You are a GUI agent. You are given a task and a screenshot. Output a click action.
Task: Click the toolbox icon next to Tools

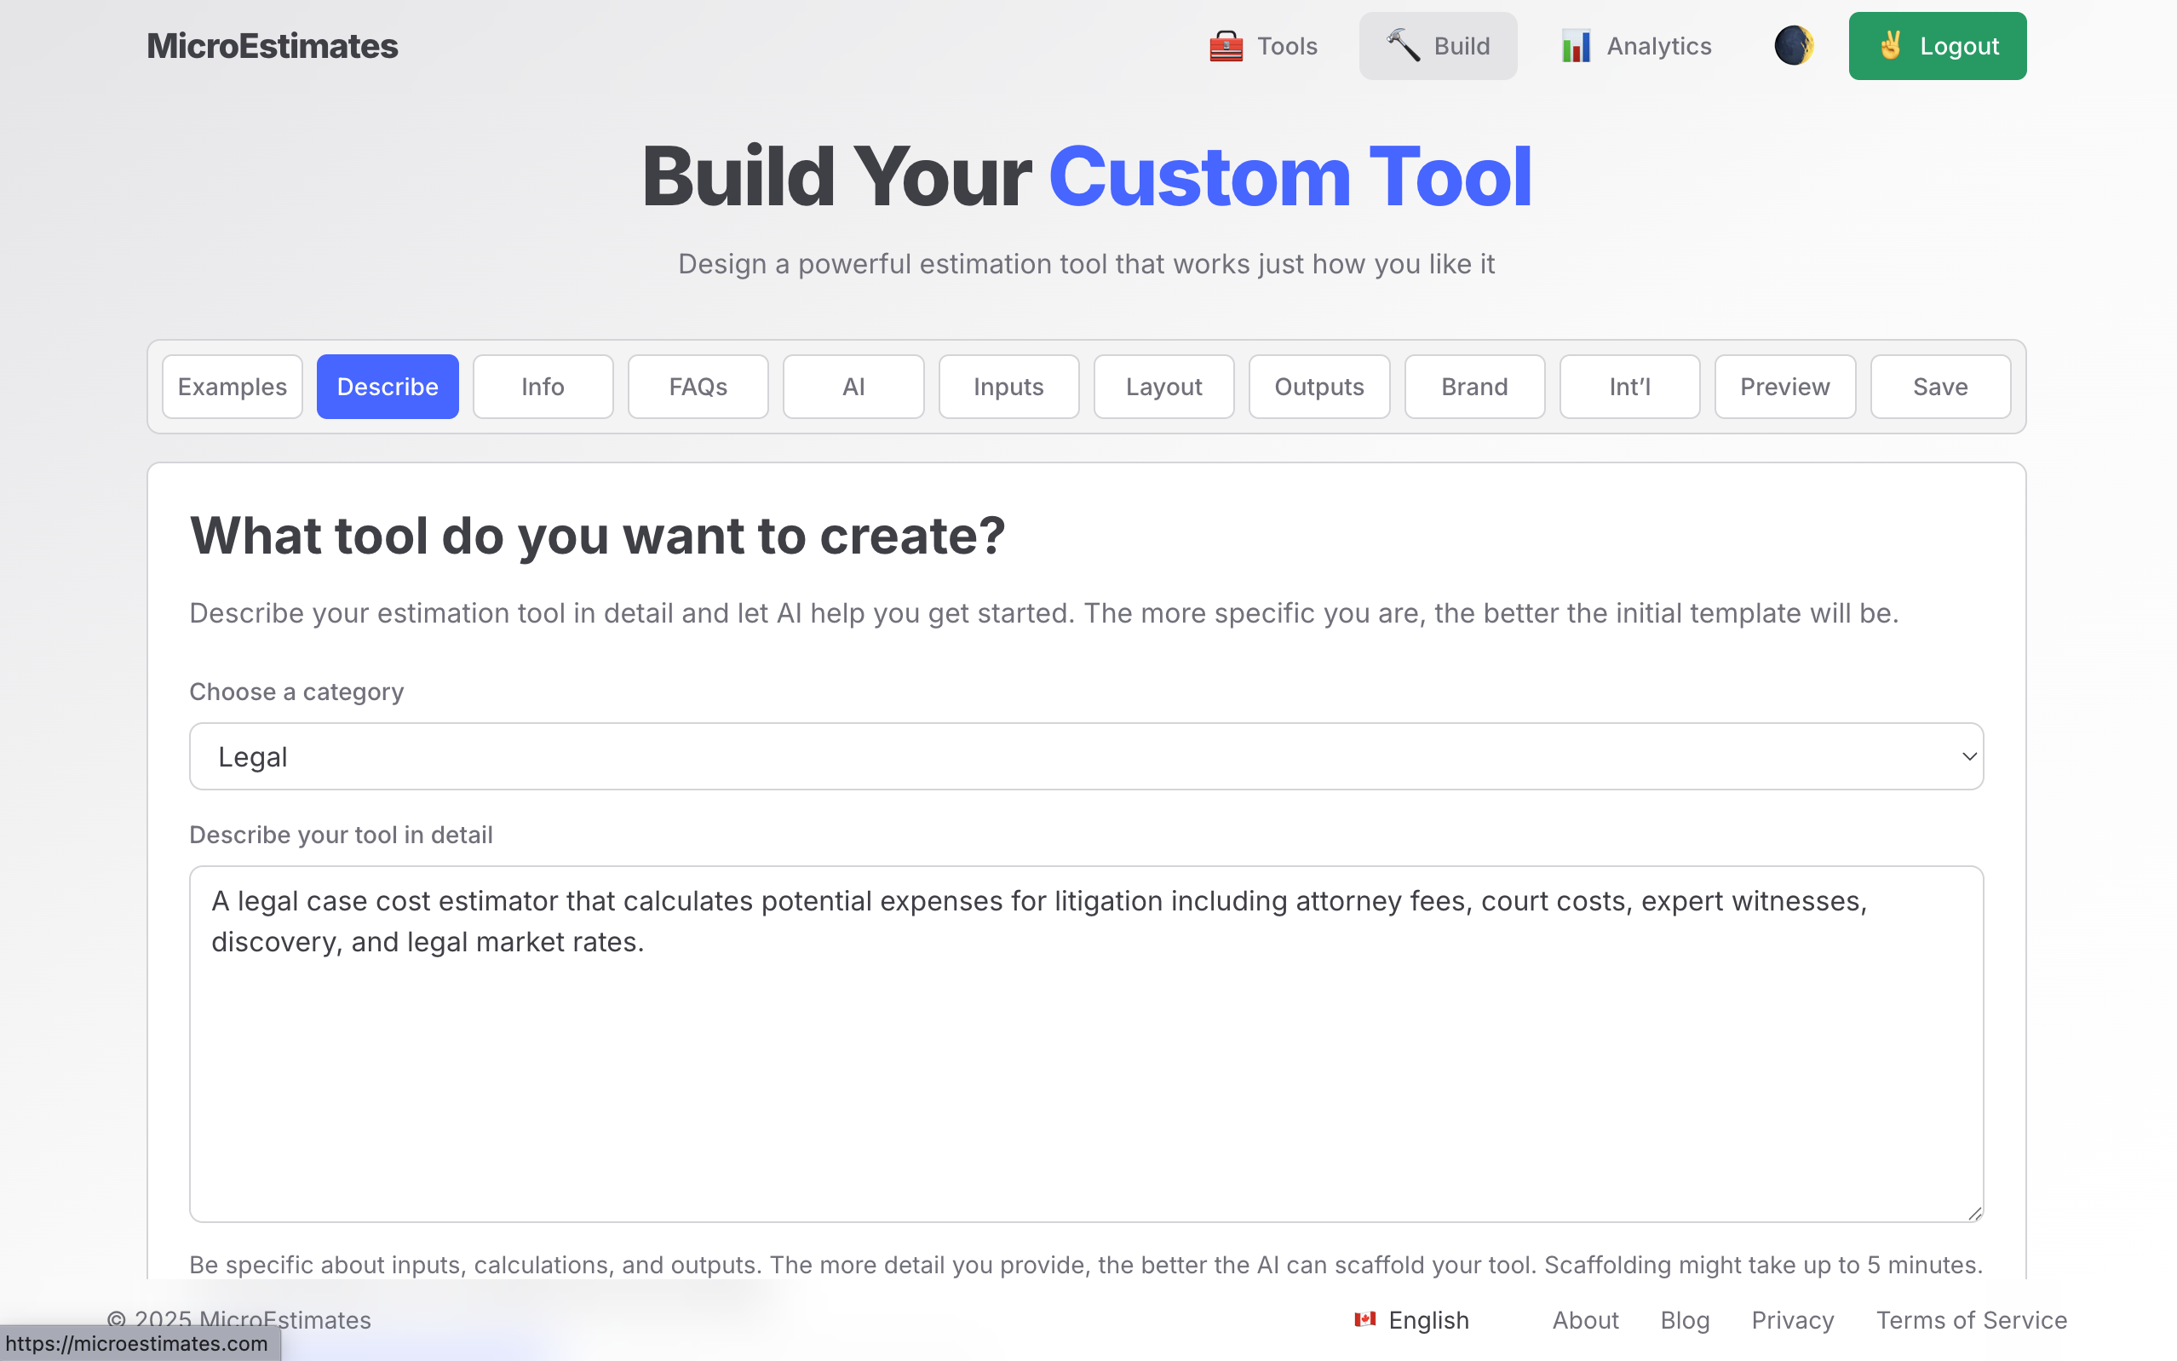[1226, 46]
